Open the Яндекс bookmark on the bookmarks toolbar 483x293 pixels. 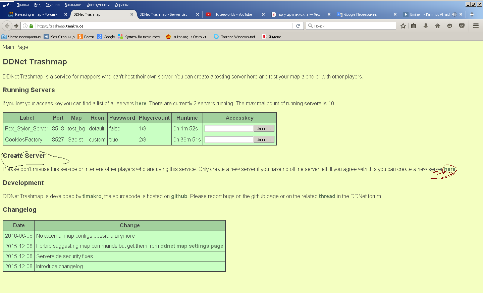pyautogui.click(x=271, y=37)
